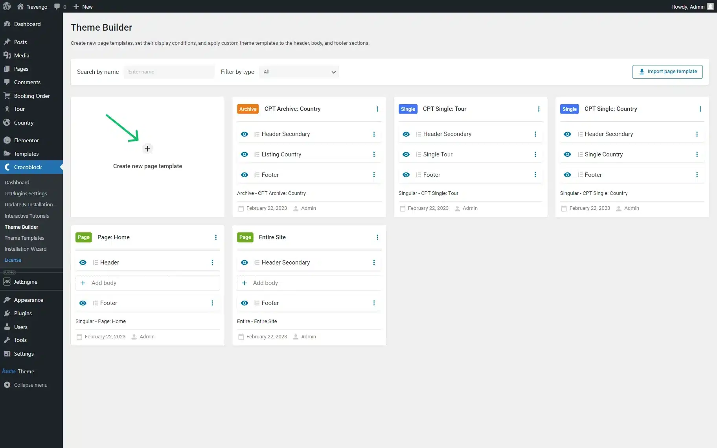This screenshot has width=717, height=448.
Task: Toggle visibility of Header Secondary in Entire Site
Action: [245, 263]
